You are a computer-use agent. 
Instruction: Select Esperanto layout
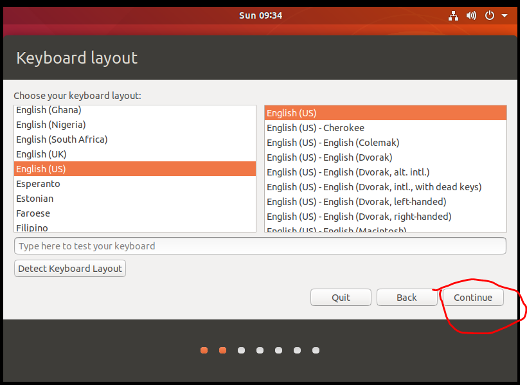[135, 184]
